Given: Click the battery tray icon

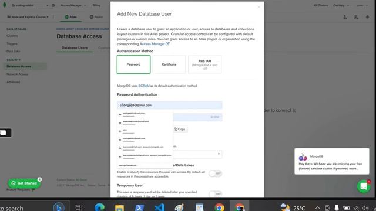Looking at the screenshot, I should pyautogui.click(x=346, y=208).
